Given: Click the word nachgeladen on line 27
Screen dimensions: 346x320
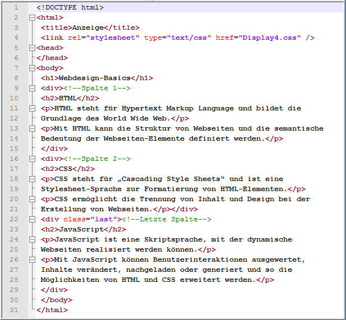Looking at the screenshot, I should (151, 270).
